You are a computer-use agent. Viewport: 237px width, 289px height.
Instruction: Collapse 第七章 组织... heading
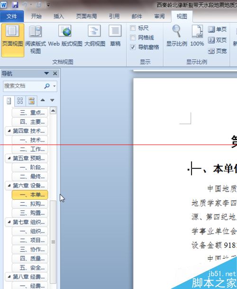(x=9, y=222)
